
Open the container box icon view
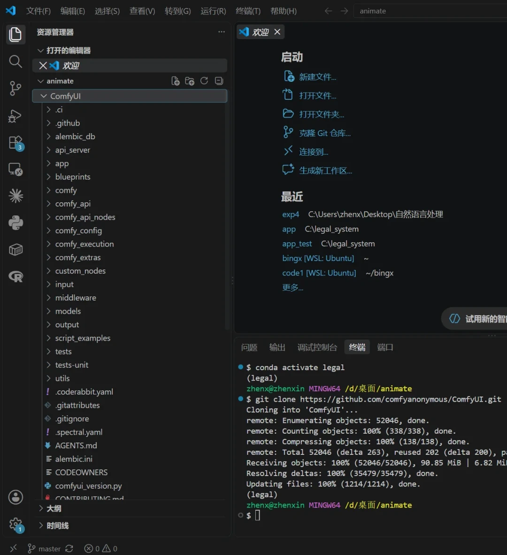tap(15, 250)
